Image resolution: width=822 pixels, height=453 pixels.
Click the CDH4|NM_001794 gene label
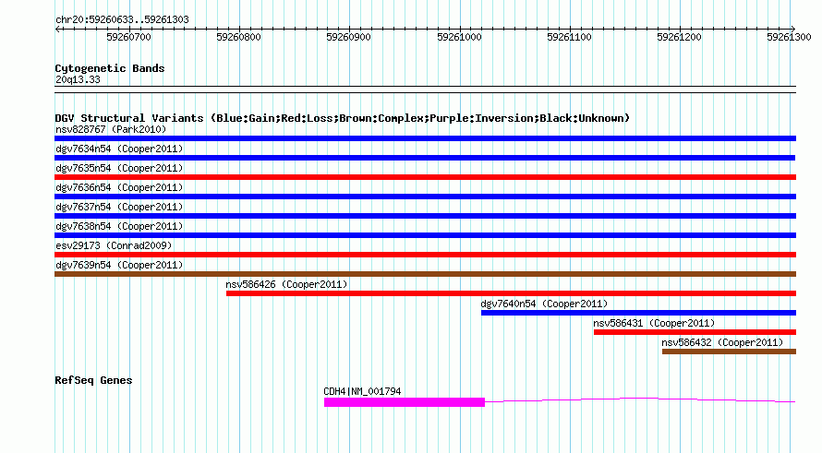362,391
